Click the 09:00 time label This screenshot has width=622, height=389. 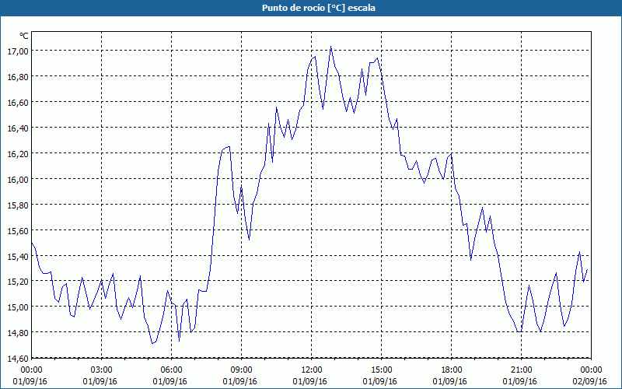point(241,370)
